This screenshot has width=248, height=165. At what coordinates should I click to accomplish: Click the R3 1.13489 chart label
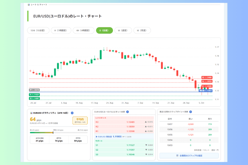pyautogui.click(x=207, y=77)
